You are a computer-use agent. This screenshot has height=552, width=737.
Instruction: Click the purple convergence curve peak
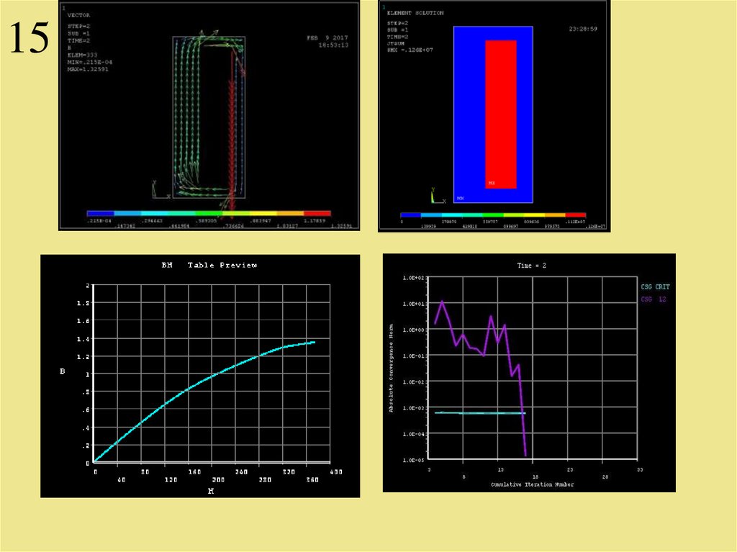pyautogui.click(x=442, y=302)
